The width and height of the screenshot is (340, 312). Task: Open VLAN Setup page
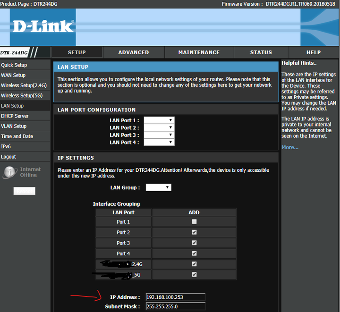(25, 126)
